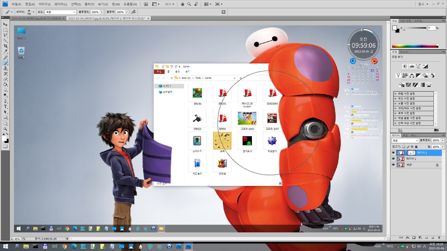Open the brush preset picker arrow

pyautogui.click(x=33, y=12)
